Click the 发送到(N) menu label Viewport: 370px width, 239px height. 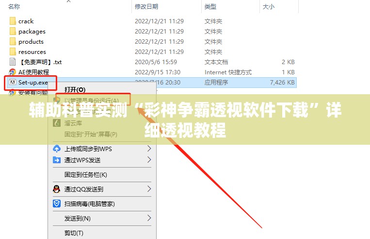(x=78, y=219)
